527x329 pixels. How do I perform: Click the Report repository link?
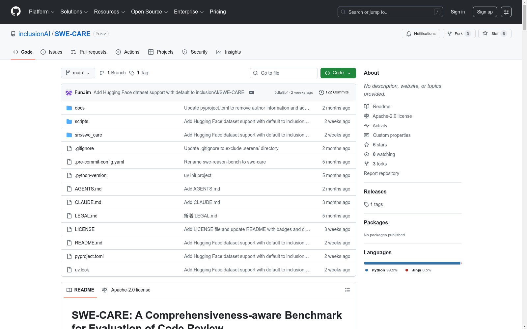[381, 173]
